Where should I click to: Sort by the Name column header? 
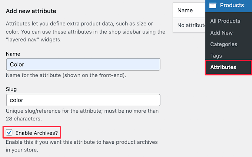tap(185, 10)
